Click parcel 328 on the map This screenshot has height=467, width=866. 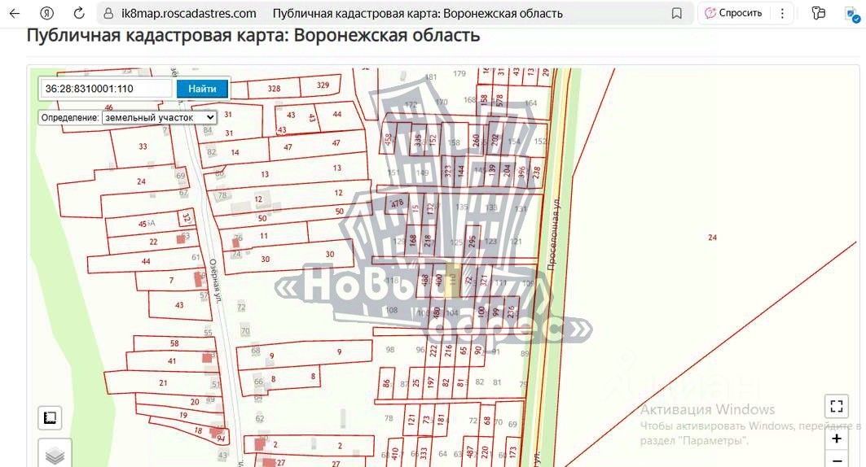[x=274, y=88]
